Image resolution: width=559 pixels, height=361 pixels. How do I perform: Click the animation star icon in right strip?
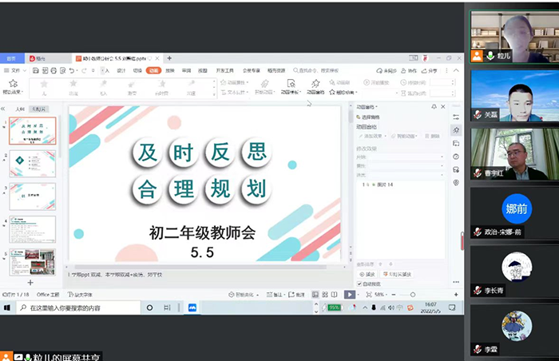pos(456,130)
